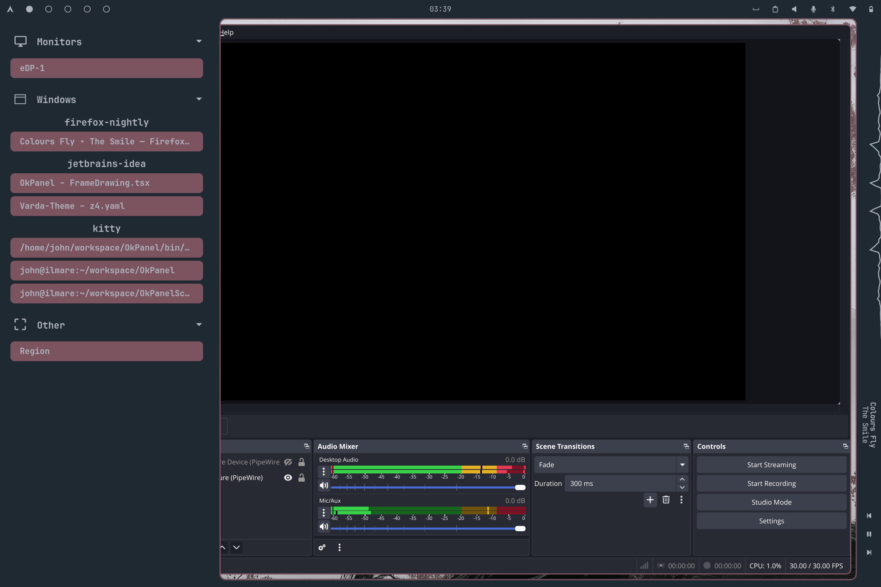Remove transition with the trash icon
Viewport: 881px width, 587px height.
[x=666, y=500]
